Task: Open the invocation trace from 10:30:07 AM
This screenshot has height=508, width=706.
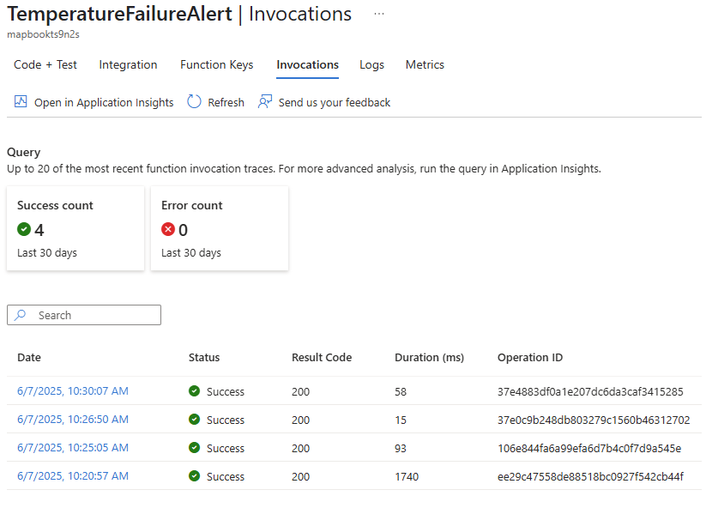Action: 72,391
